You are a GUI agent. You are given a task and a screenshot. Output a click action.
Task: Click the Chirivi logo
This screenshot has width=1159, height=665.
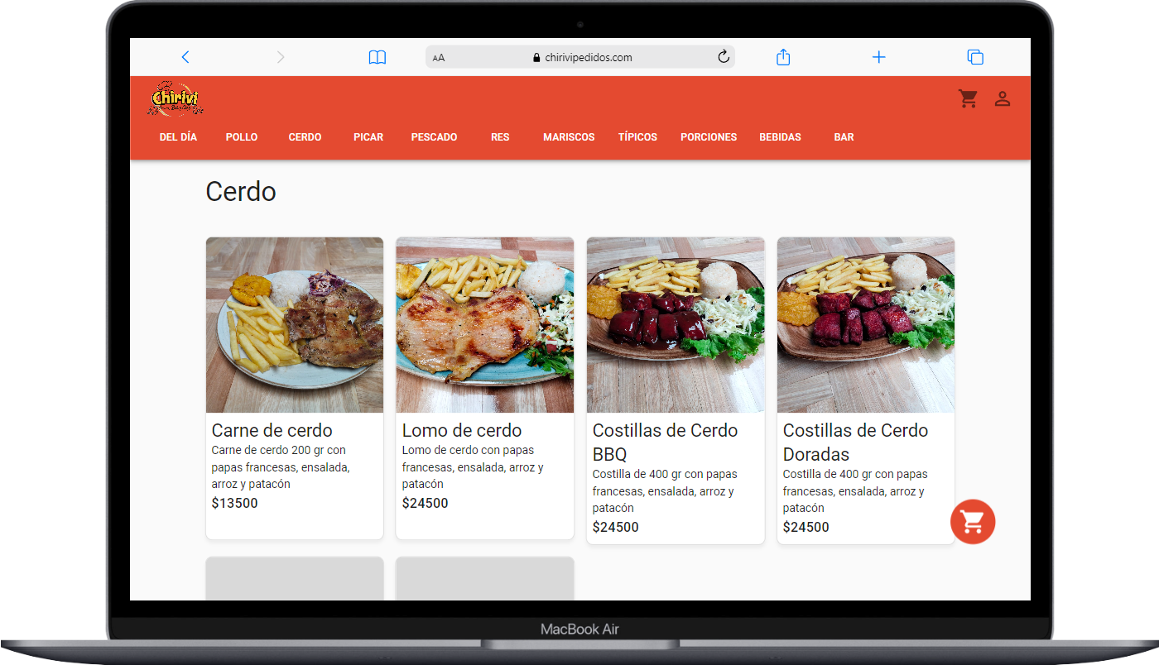click(x=175, y=98)
